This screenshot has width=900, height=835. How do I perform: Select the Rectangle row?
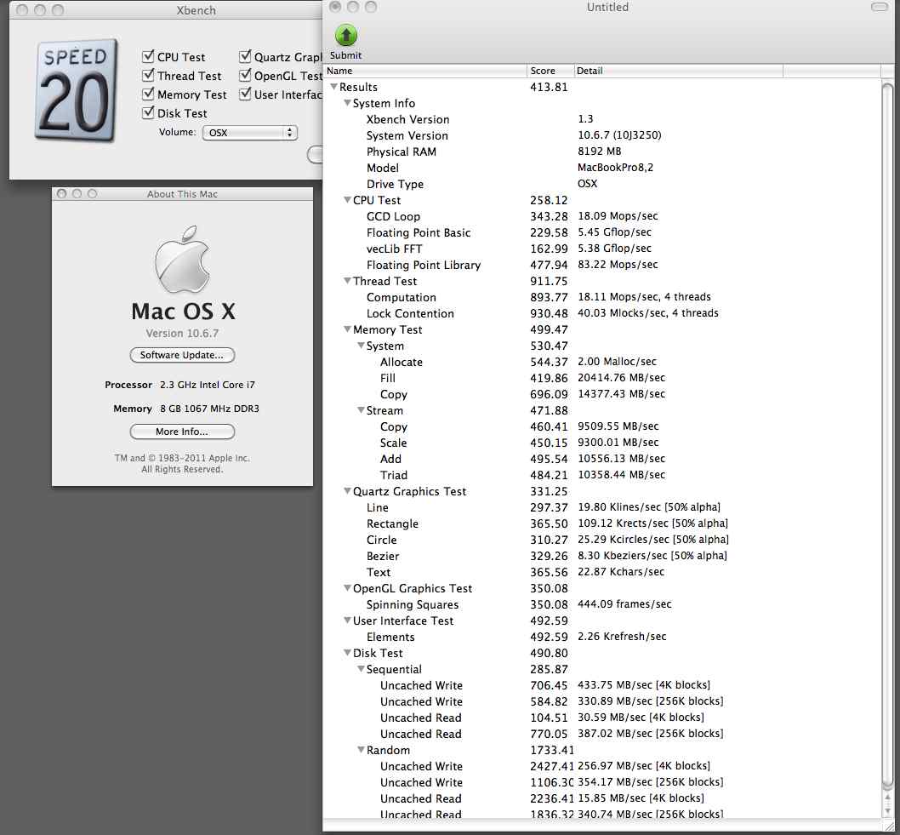(601, 523)
